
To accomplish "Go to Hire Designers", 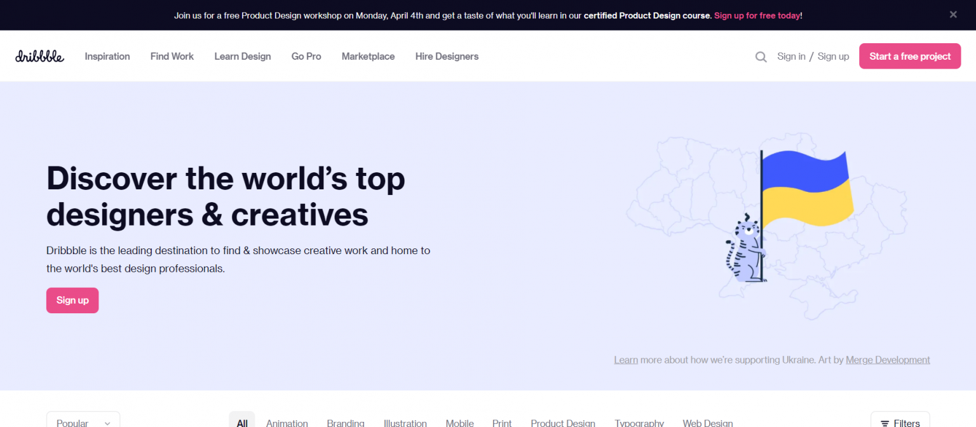I will click(447, 56).
